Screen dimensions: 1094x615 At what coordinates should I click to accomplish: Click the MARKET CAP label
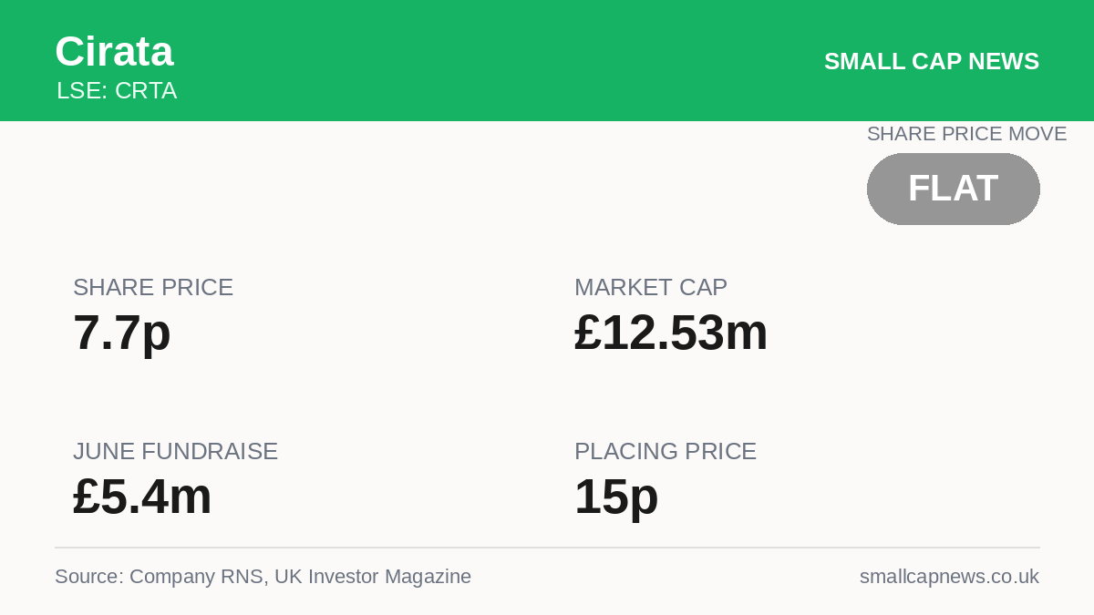651,287
